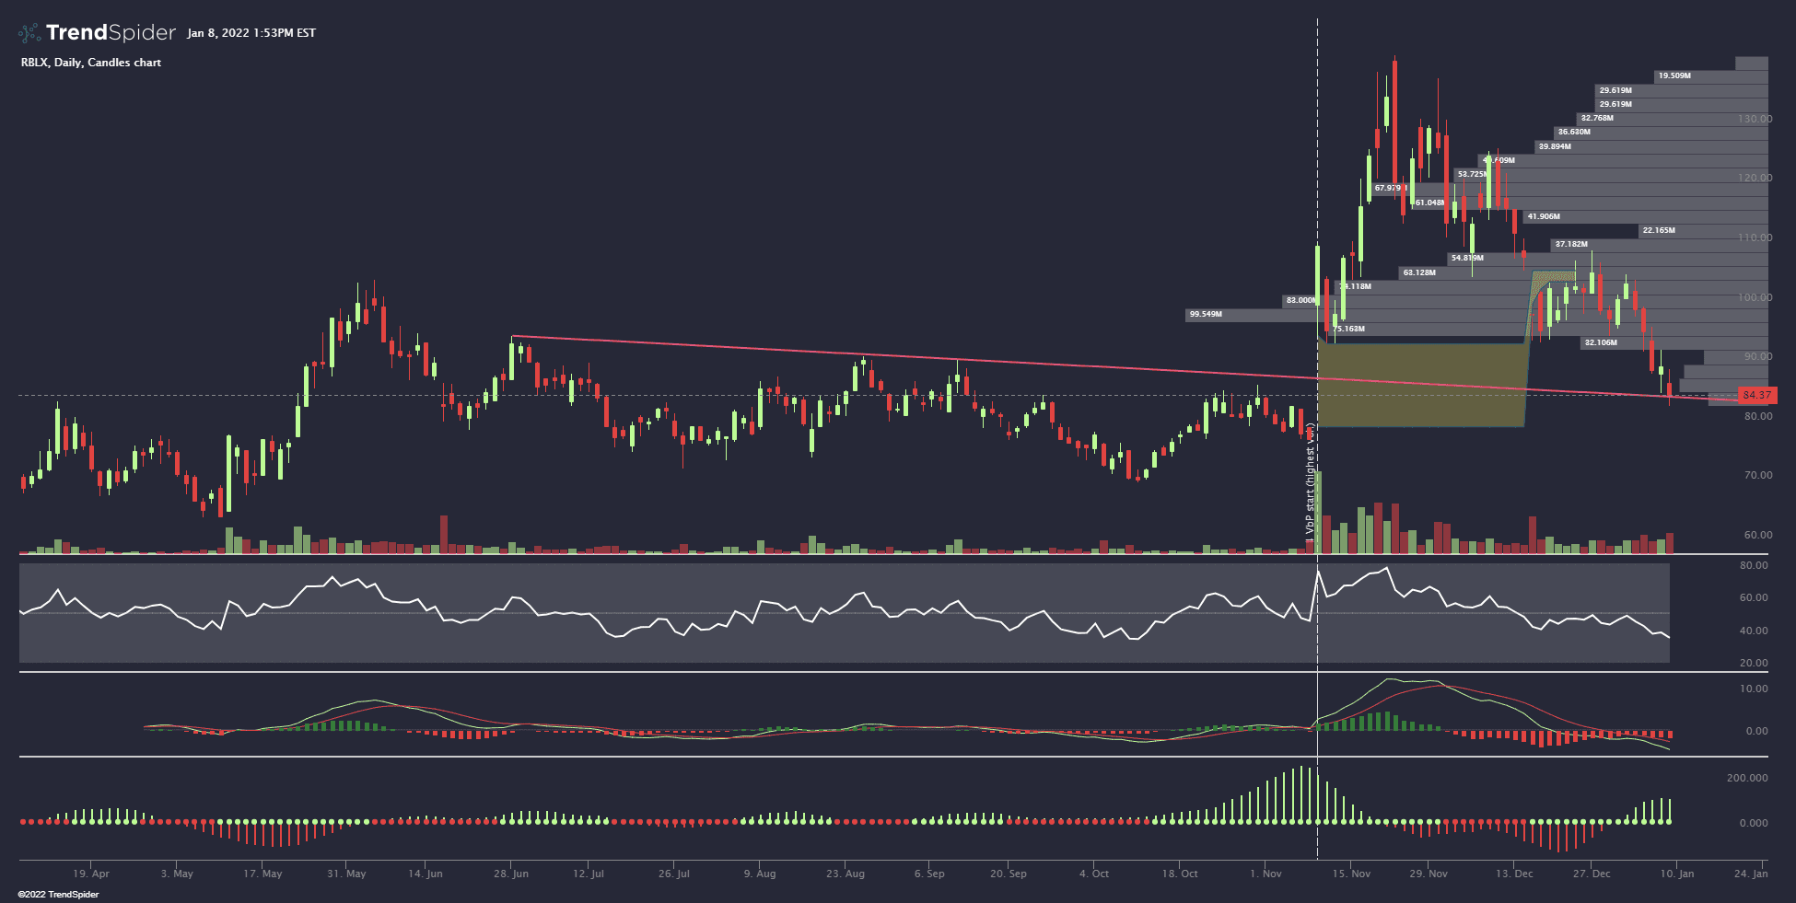Click the 130.00 price axis label
Image resolution: width=1796 pixels, height=903 pixels.
click(1755, 119)
